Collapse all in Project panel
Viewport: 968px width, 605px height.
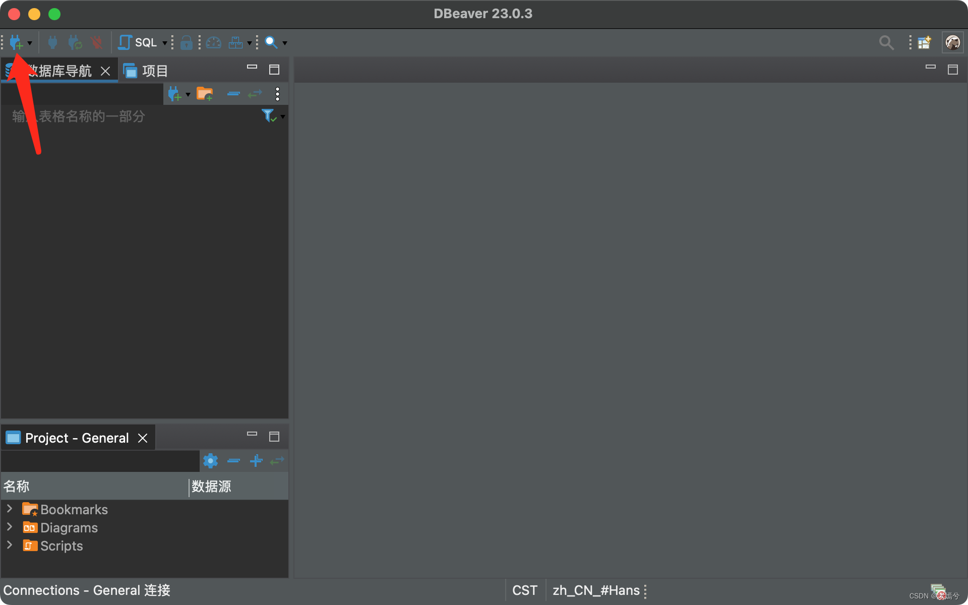[233, 461]
